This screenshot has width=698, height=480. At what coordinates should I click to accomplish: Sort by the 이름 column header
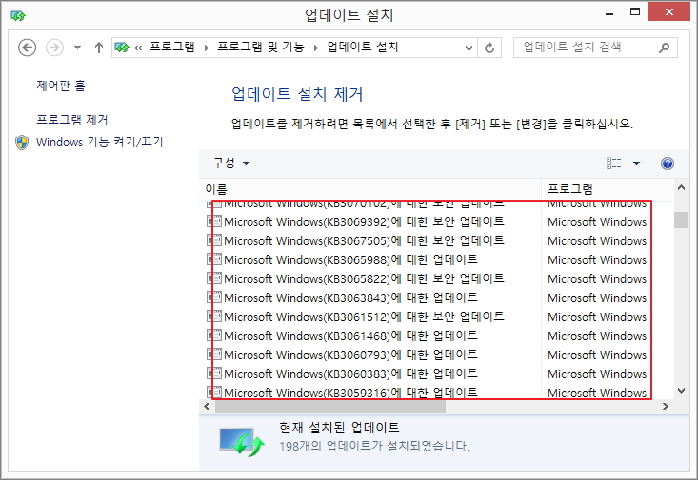coord(369,189)
